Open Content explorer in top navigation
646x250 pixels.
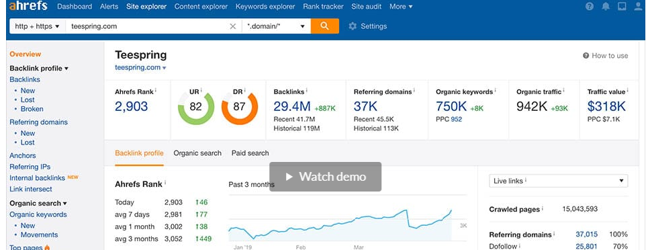[x=201, y=7]
